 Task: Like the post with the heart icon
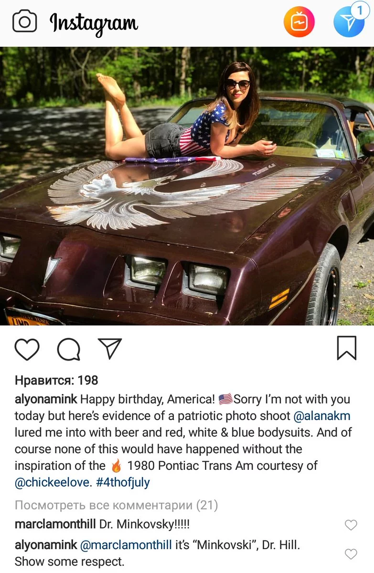click(x=27, y=349)
